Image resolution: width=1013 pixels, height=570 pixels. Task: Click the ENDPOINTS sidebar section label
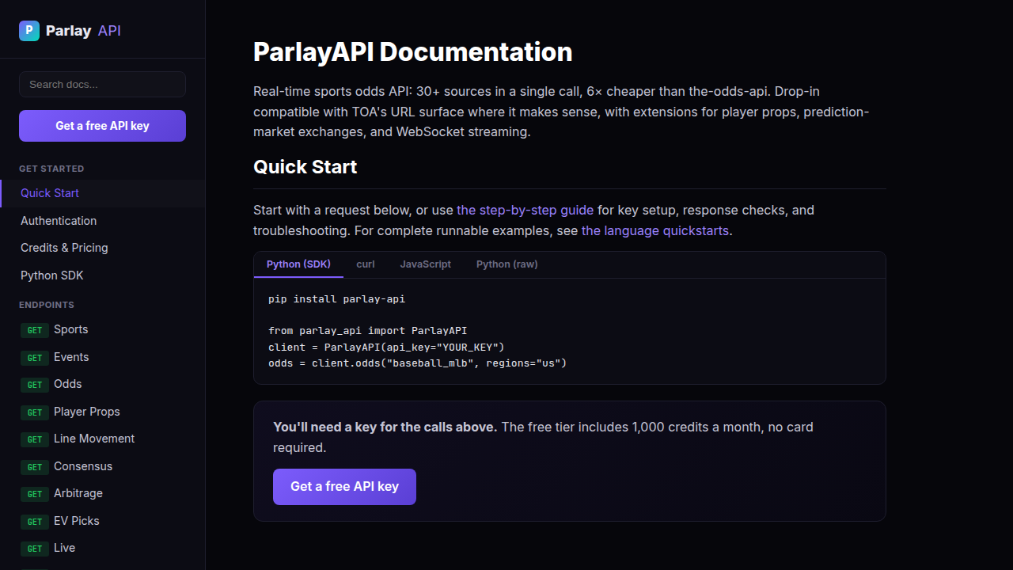[47, 305]
